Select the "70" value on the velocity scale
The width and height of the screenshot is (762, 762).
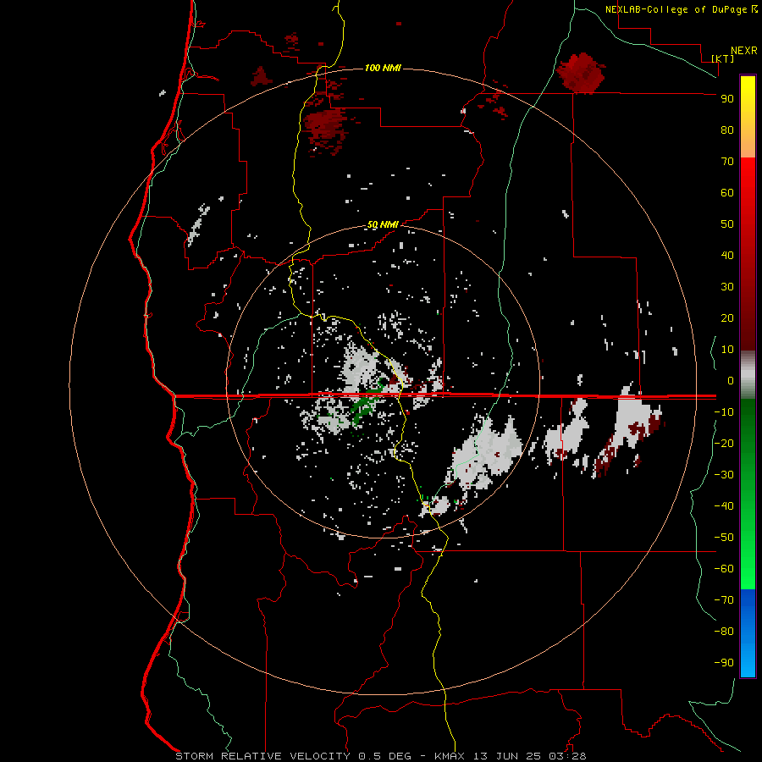tap(727, 162)
